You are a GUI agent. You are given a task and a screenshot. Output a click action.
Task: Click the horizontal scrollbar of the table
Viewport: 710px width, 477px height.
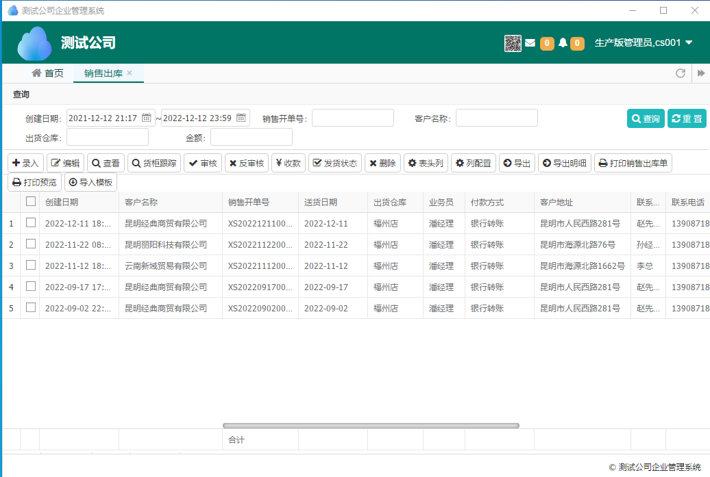tap(371, 426)
